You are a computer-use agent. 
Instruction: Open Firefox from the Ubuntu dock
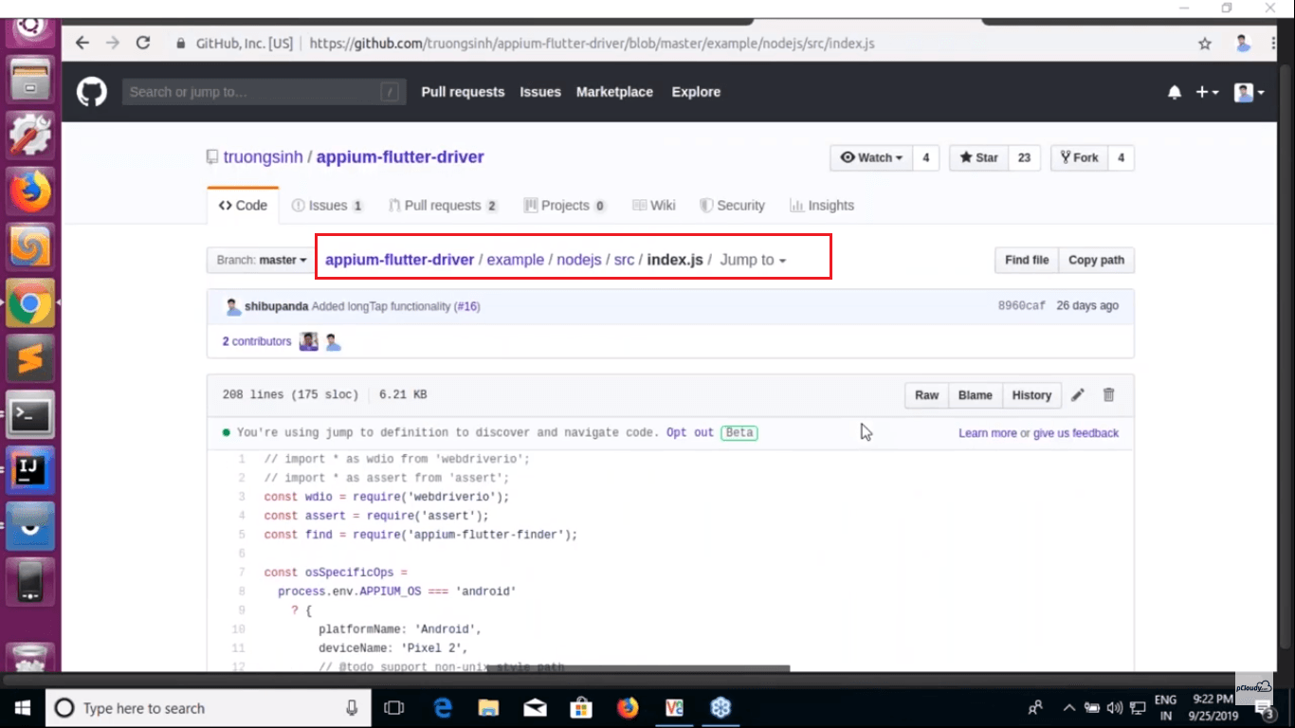30,192
